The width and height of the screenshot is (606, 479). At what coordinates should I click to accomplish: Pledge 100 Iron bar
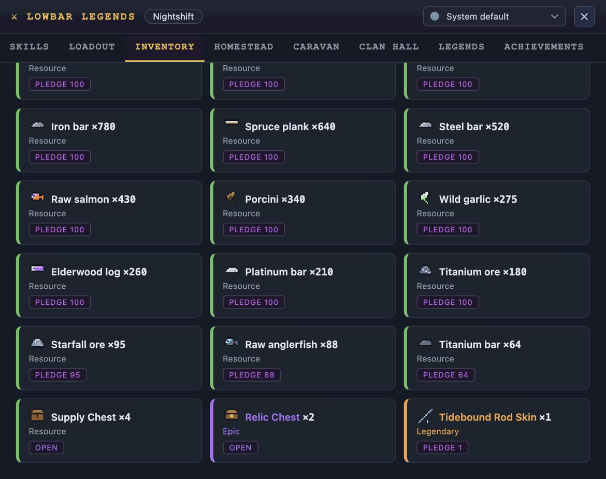pyautogui.click(x=60, y=157)
